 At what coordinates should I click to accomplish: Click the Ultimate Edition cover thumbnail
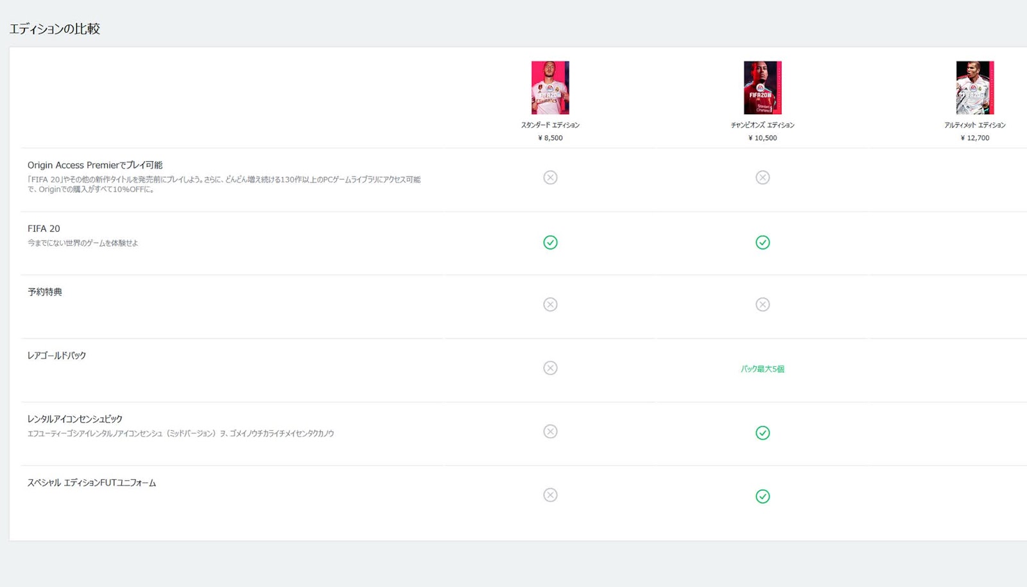975,87
